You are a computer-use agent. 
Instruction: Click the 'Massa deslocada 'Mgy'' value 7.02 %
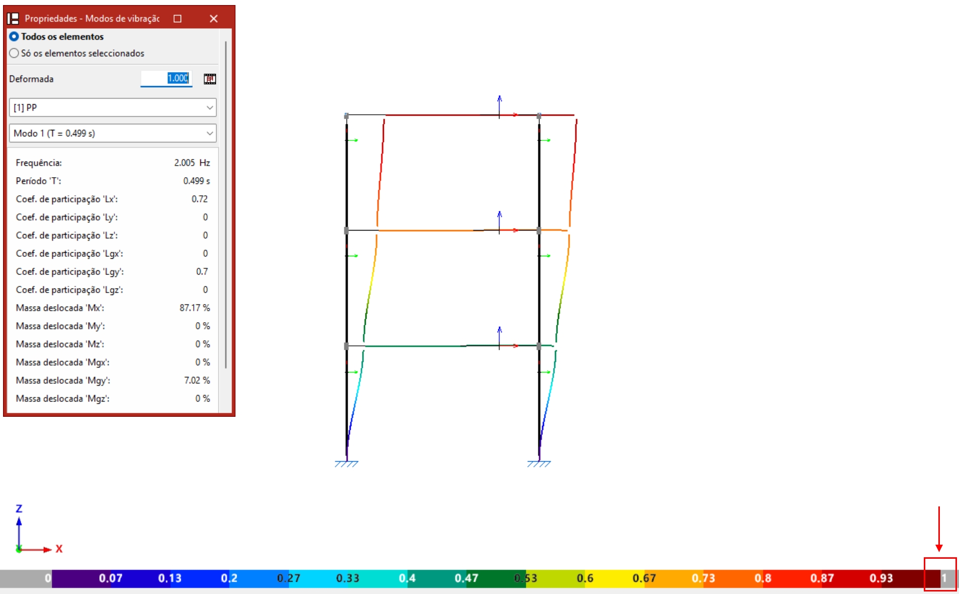point(197,380)
